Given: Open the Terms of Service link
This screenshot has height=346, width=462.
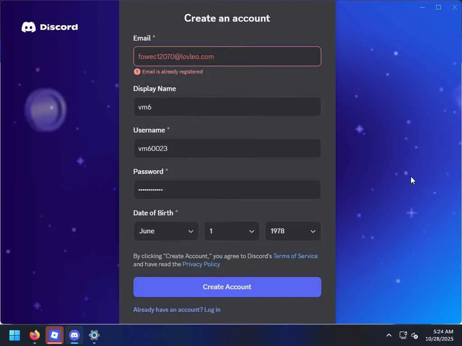Looking at the screenshot, I should (x=296, y=256).
